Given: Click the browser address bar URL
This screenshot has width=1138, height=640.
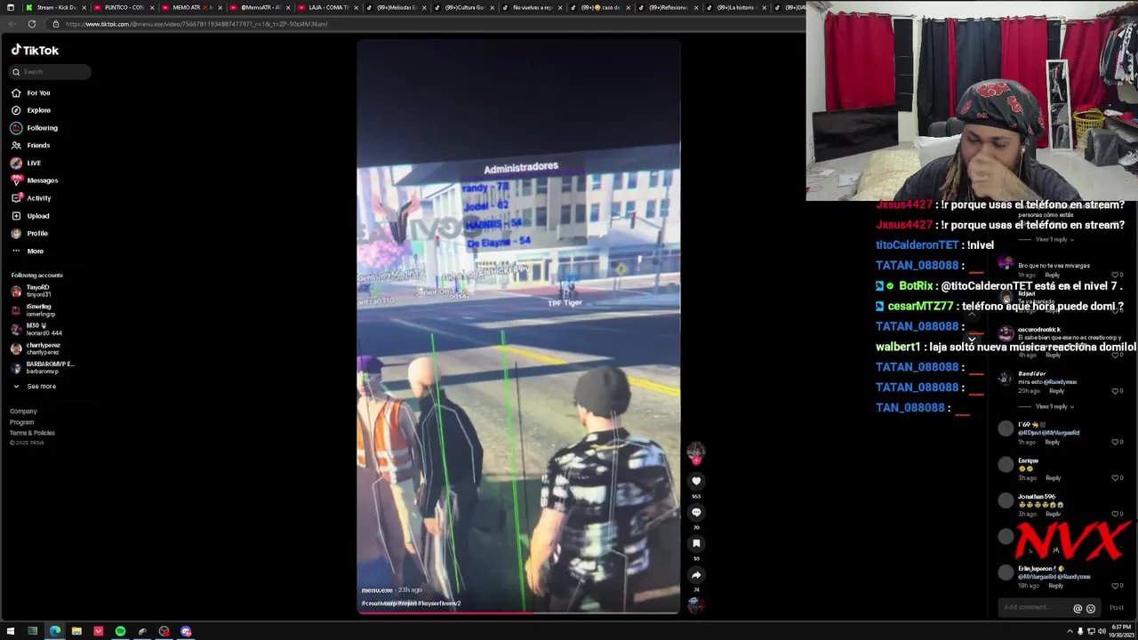Looking at the screenshot, I should pos(196,24).
